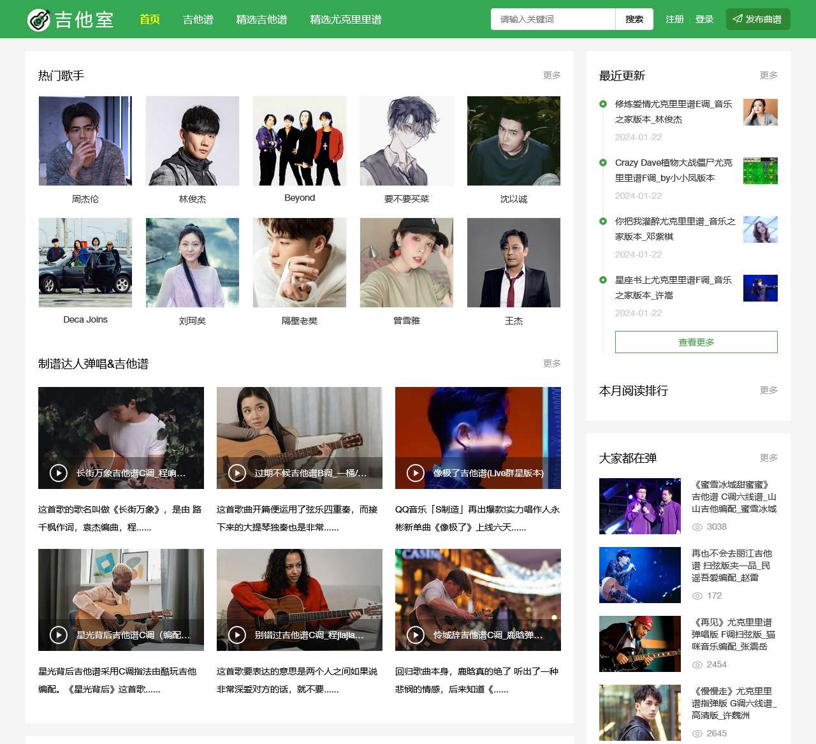Image resolution: width=816 pixels, height=744 pixels.
Task: Click 更多 next to 最近更新
Action: click(x=769, y=75)
